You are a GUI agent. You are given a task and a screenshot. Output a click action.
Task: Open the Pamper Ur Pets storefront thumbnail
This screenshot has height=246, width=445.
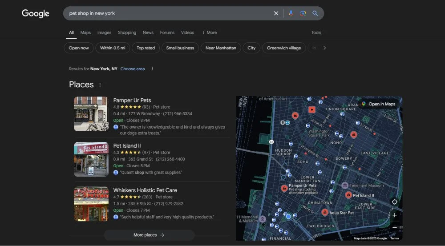91,114
